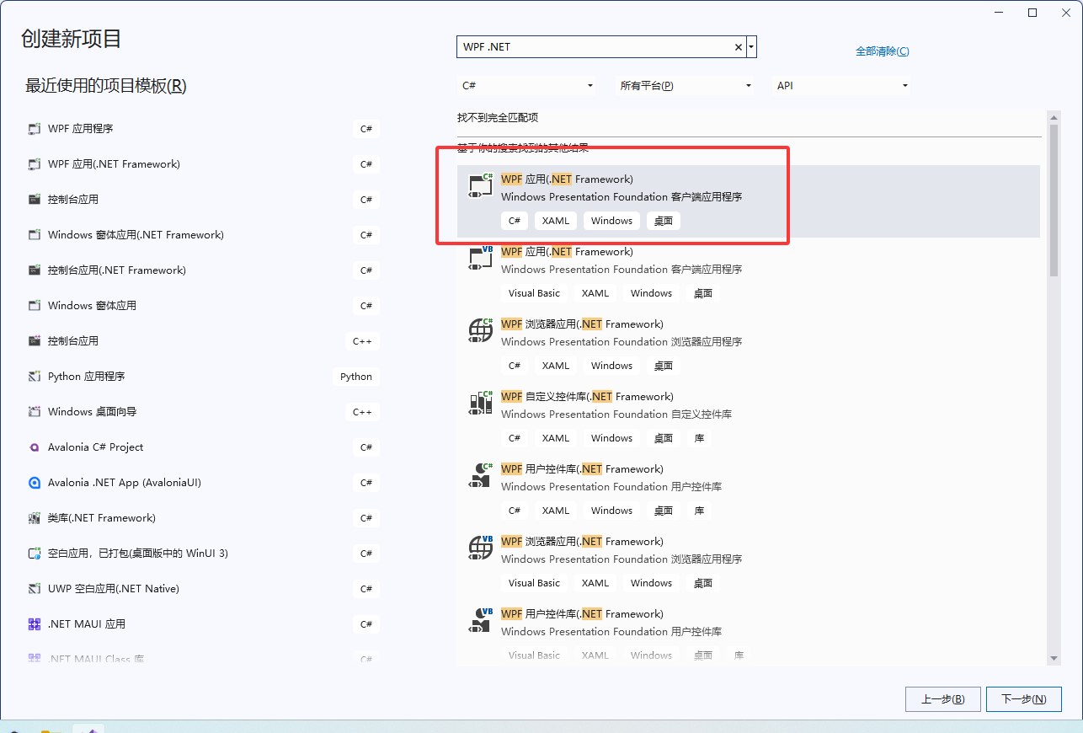This screenshot has width=1083, height=733.
Task: Click the 下一步 button
Action: (x=1024, y=698)
